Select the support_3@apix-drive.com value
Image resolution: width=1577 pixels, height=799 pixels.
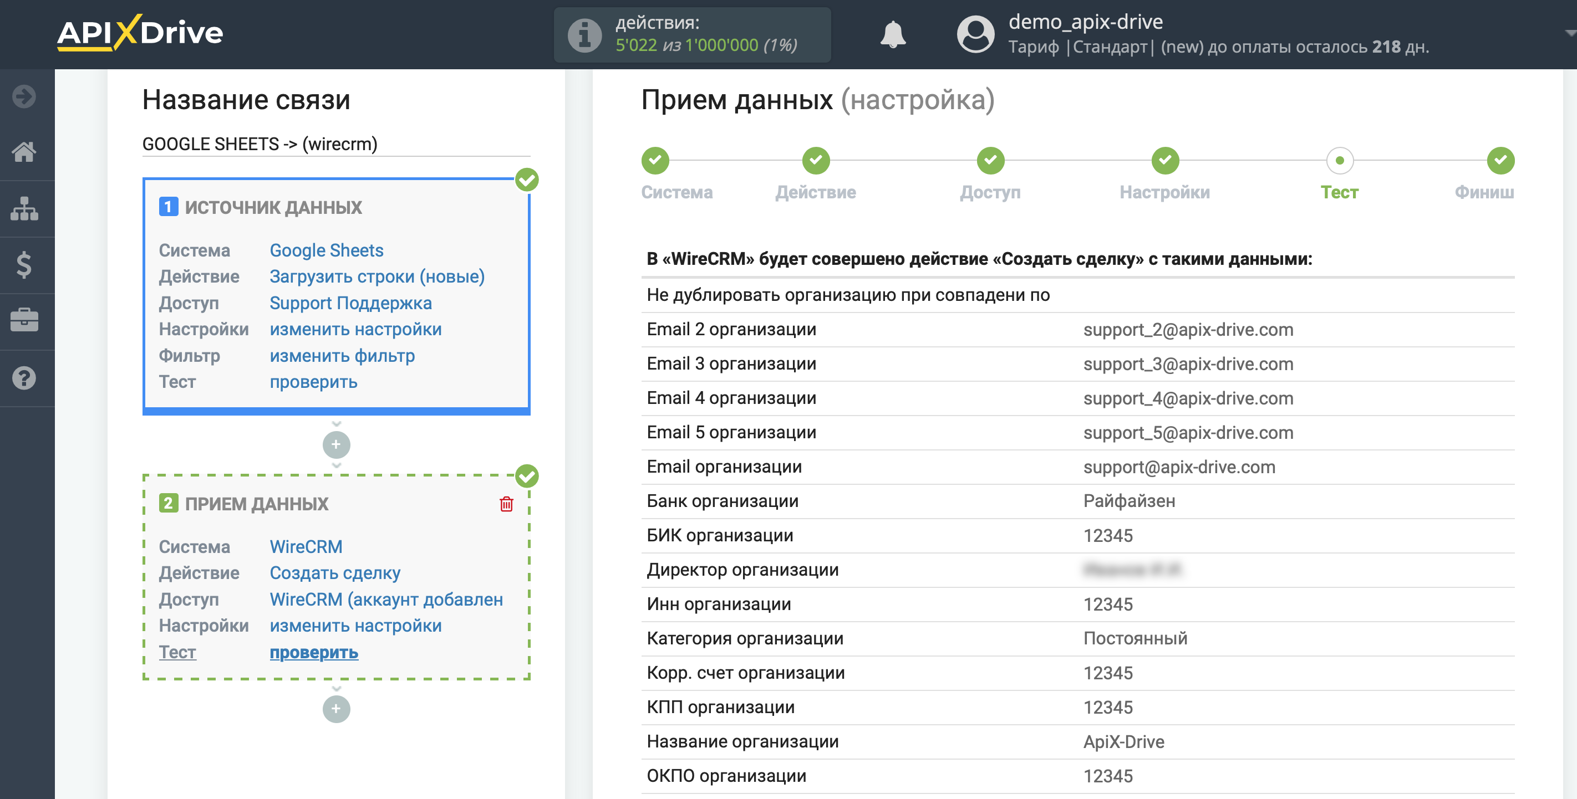point(1188,364)
